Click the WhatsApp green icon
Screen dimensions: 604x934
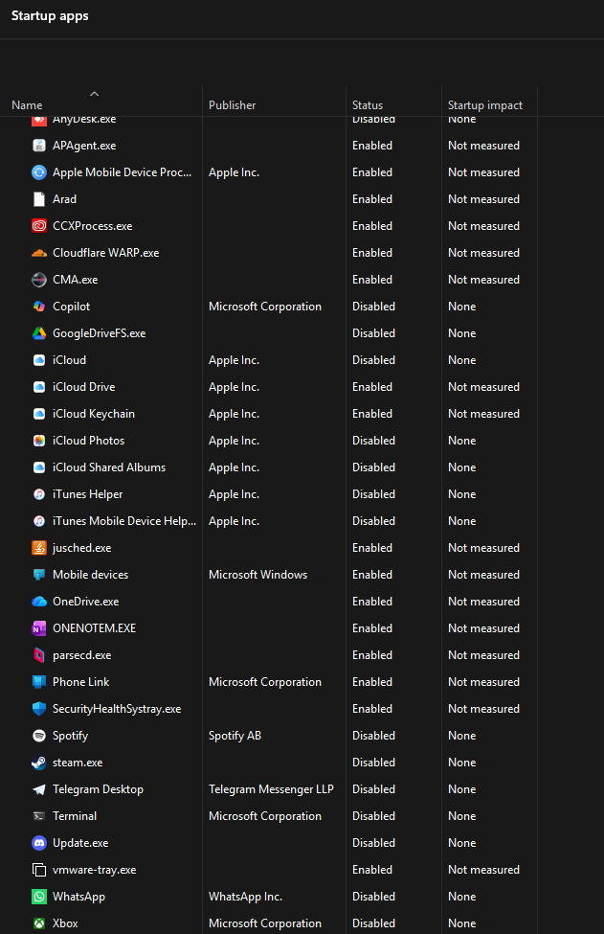[39, 896]
